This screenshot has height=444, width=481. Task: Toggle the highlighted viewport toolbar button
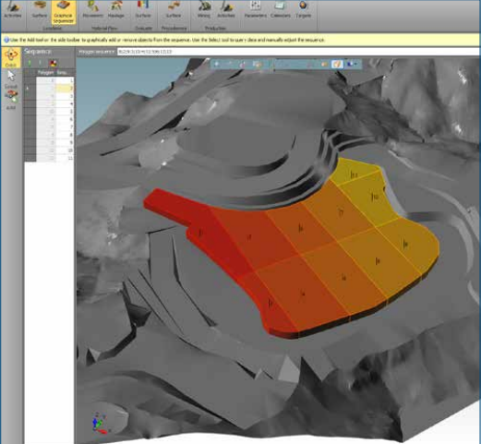337,64
